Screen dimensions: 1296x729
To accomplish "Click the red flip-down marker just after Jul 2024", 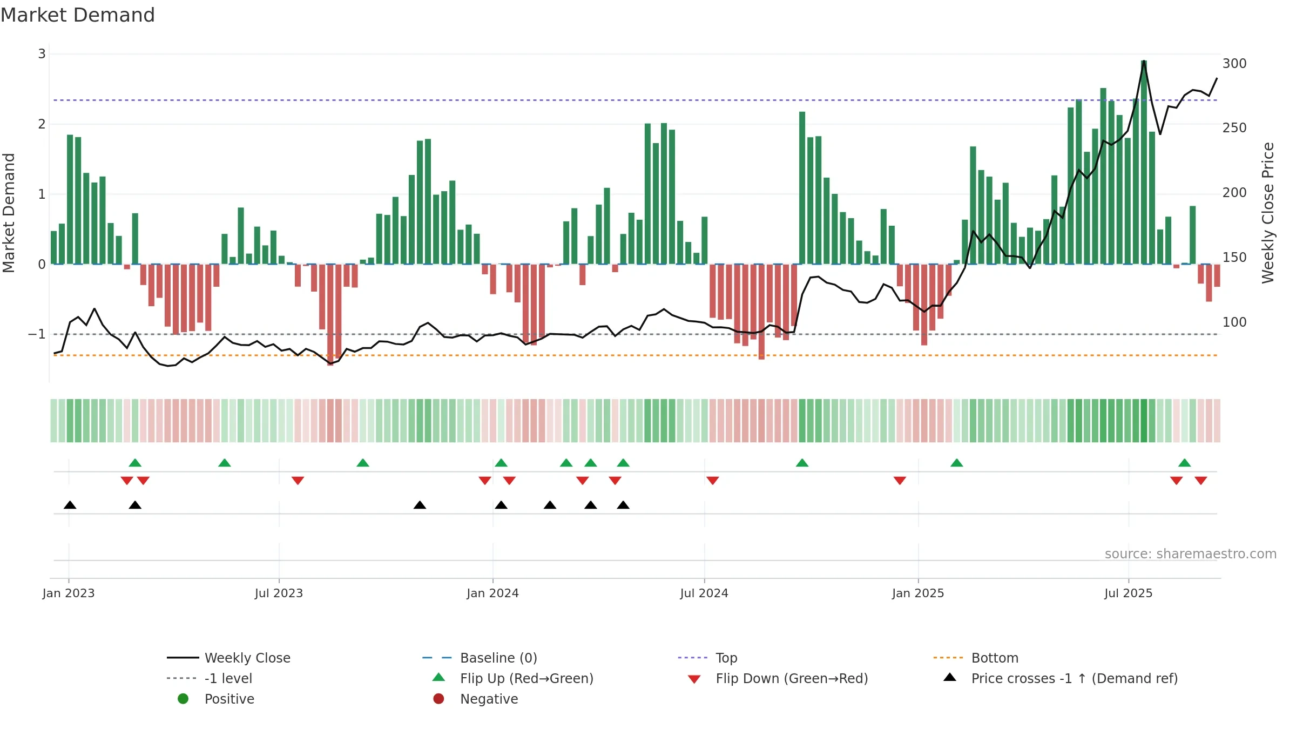I will pos(712,481).
